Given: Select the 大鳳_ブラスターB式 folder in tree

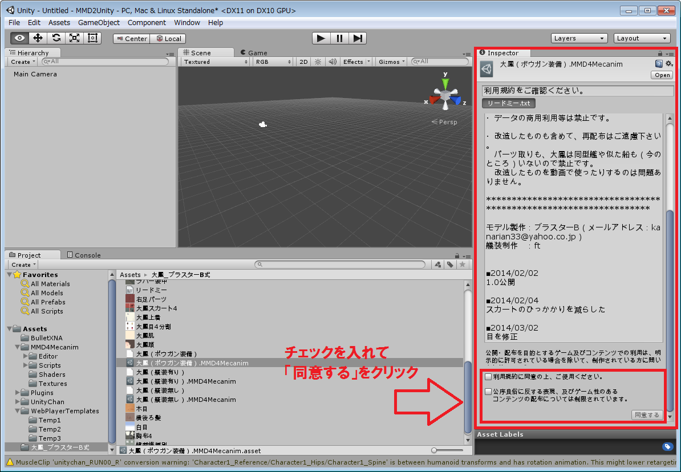Looking at the screenshot, I should click(56, 447).
